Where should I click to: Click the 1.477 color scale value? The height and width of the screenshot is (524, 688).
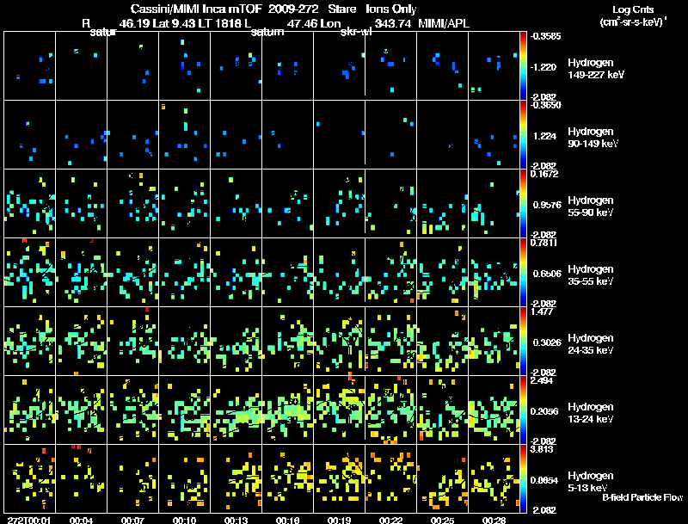click(x=542, y=311)
